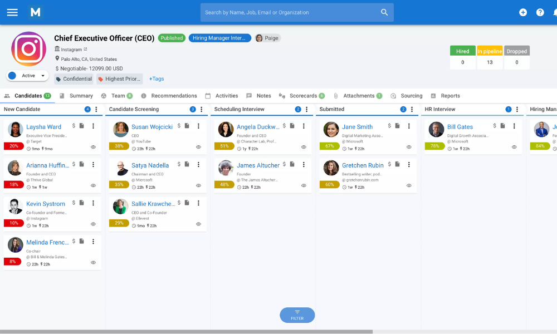Click the Hiring Manager Interview stage badge
This screenshot has height=334, width=557.
point(219,38)
